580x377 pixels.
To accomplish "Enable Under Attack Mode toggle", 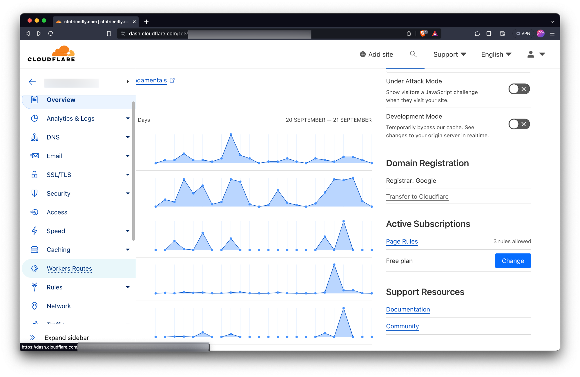I will click(519, 89).
